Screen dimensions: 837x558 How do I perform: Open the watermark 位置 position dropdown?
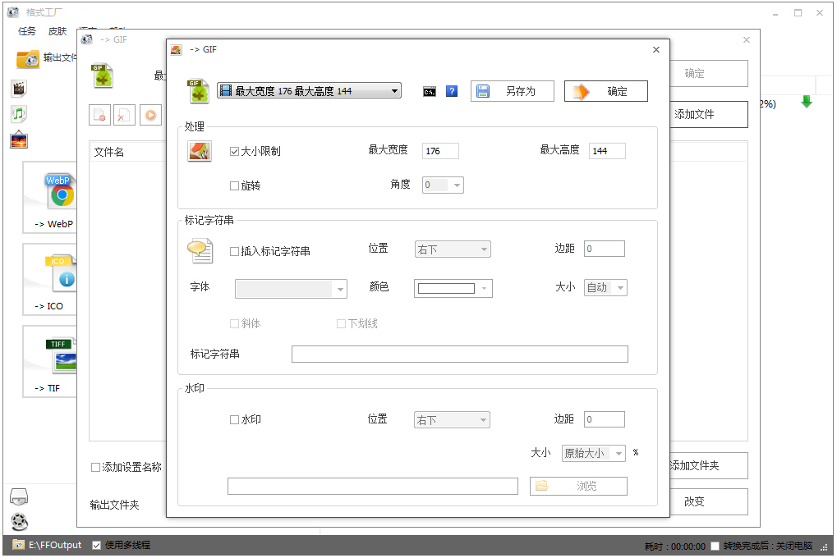pos(452,418)
